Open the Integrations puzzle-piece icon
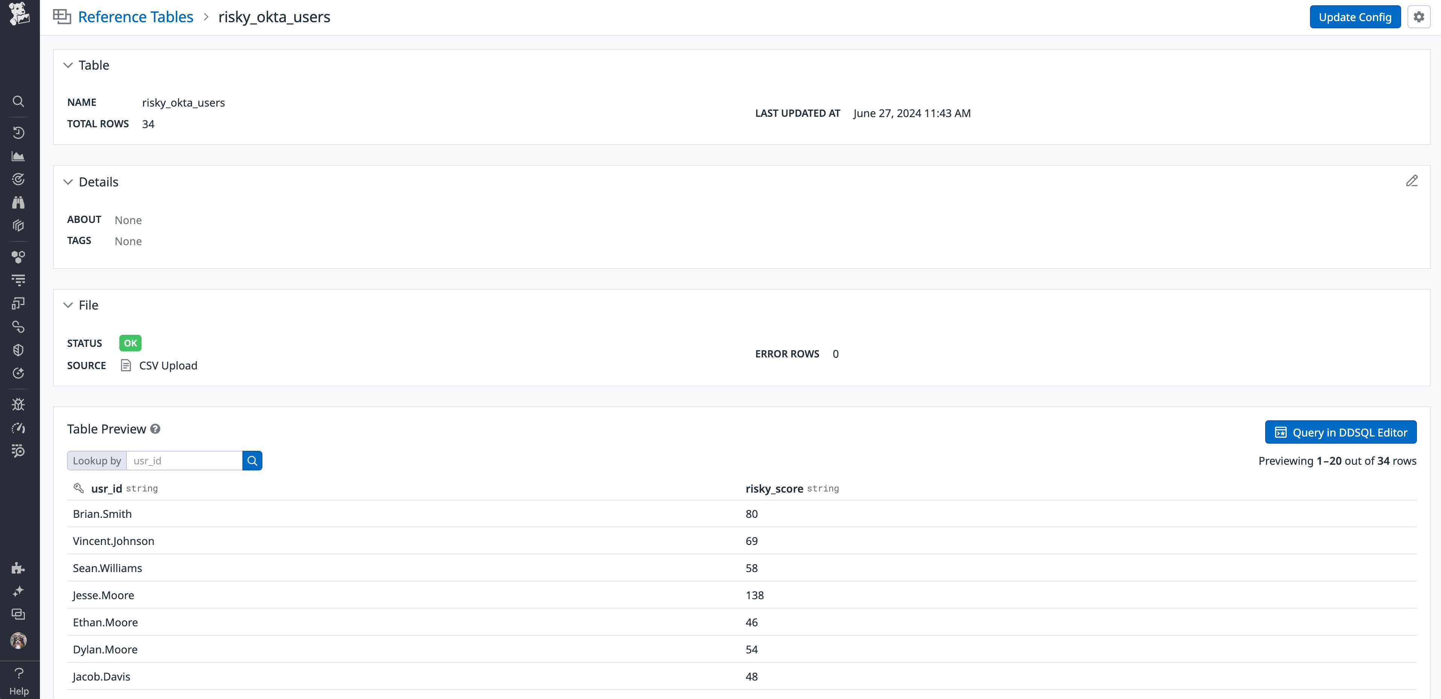This screenshot has height=699, width=1441. coord(18,568)
